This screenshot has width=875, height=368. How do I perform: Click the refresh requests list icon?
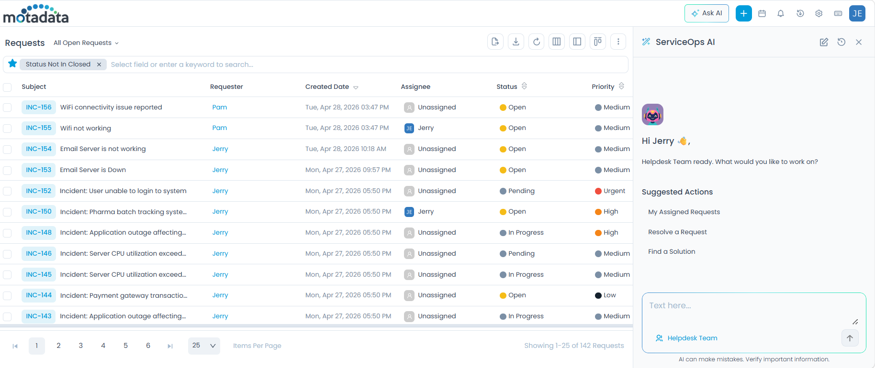tap(537, 42)
